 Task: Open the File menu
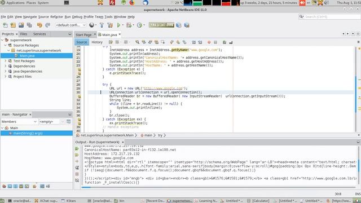(3, 17)
